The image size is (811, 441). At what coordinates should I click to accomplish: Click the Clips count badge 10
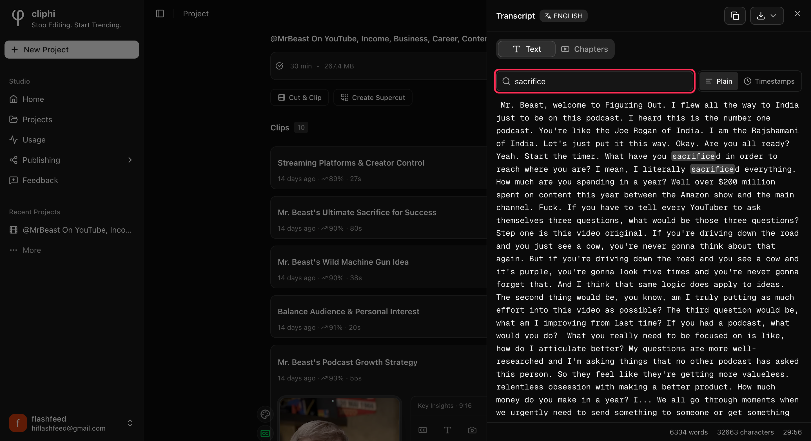click(301, 128)
